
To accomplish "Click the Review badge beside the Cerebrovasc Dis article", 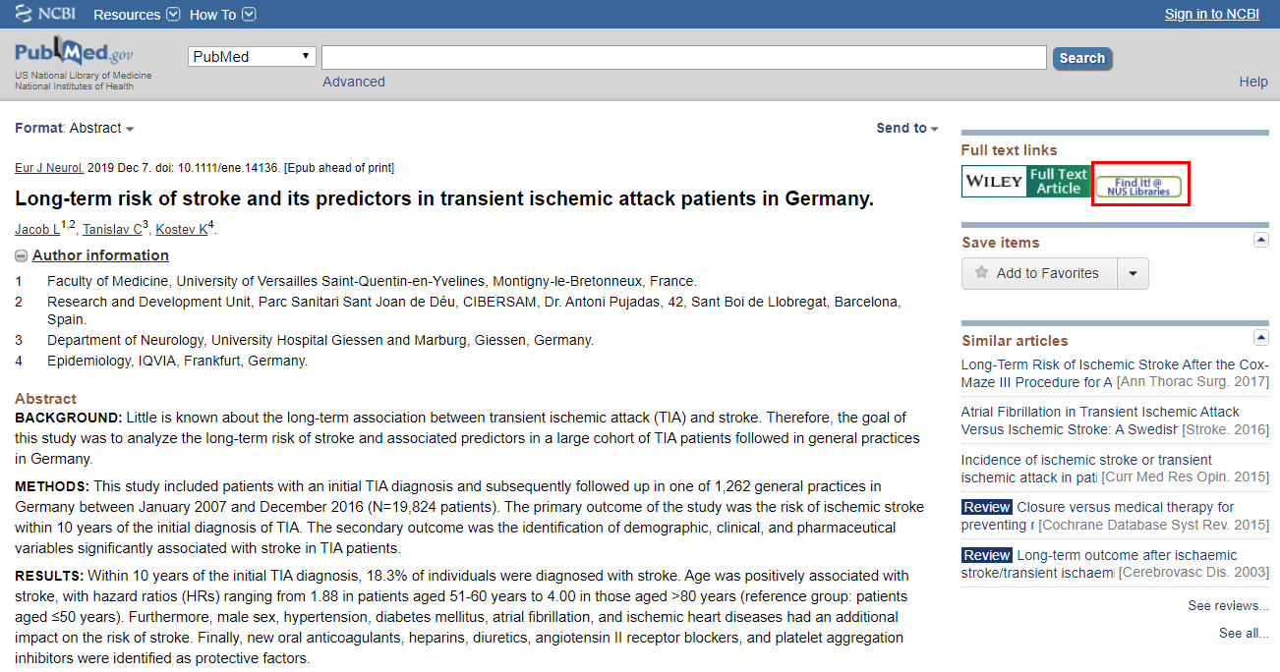I will point(986,554).
